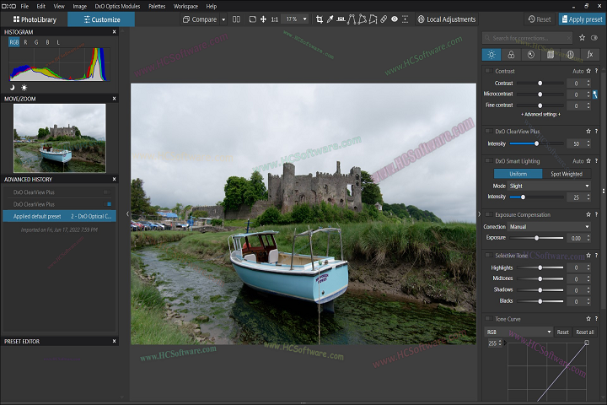Collapse the left panel arrow
The height and width of the screenshot is (405, 607).
tap(127, 213)
